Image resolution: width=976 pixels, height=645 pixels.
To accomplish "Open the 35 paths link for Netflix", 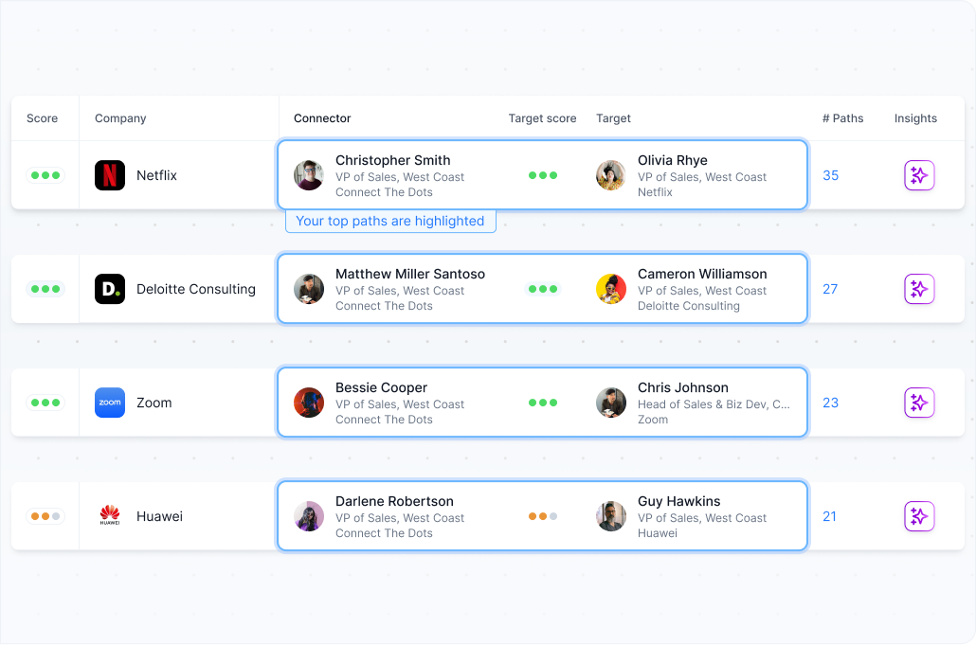I will (x=831, y=175).
